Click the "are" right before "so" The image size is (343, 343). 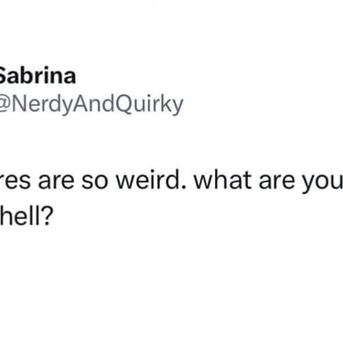(56, 182)
